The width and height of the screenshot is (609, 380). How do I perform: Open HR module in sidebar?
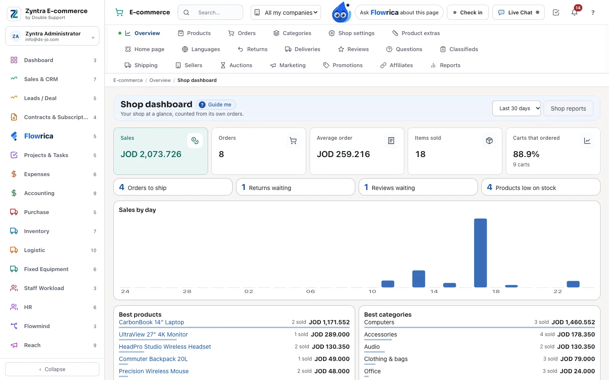[x=52, y=307]
